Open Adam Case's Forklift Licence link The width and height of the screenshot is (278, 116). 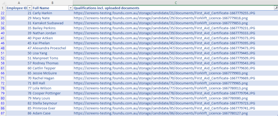pyautogui.click(x=161, y=113)
